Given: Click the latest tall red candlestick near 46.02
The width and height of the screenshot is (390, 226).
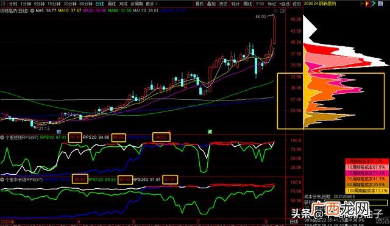Looking at the screenshot, I should pyautogui.click(x=274, y=30).
